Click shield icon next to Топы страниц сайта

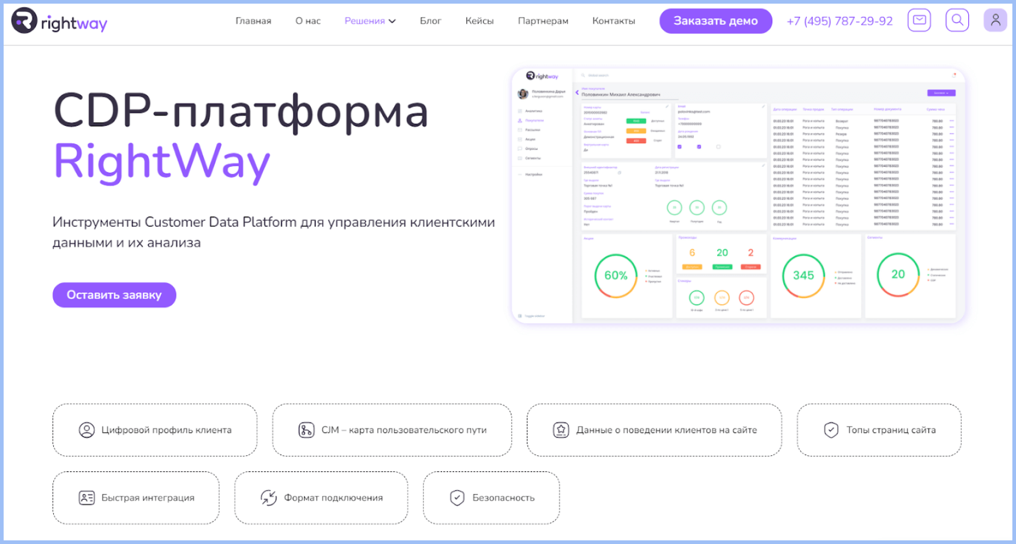click(x=832, y=430)
